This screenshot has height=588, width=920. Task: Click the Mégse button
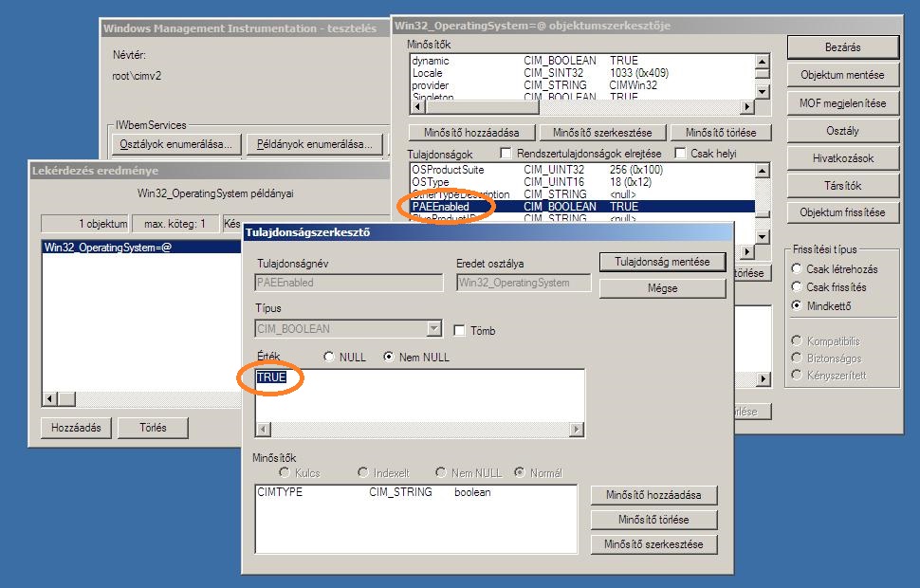pos(662,288)
